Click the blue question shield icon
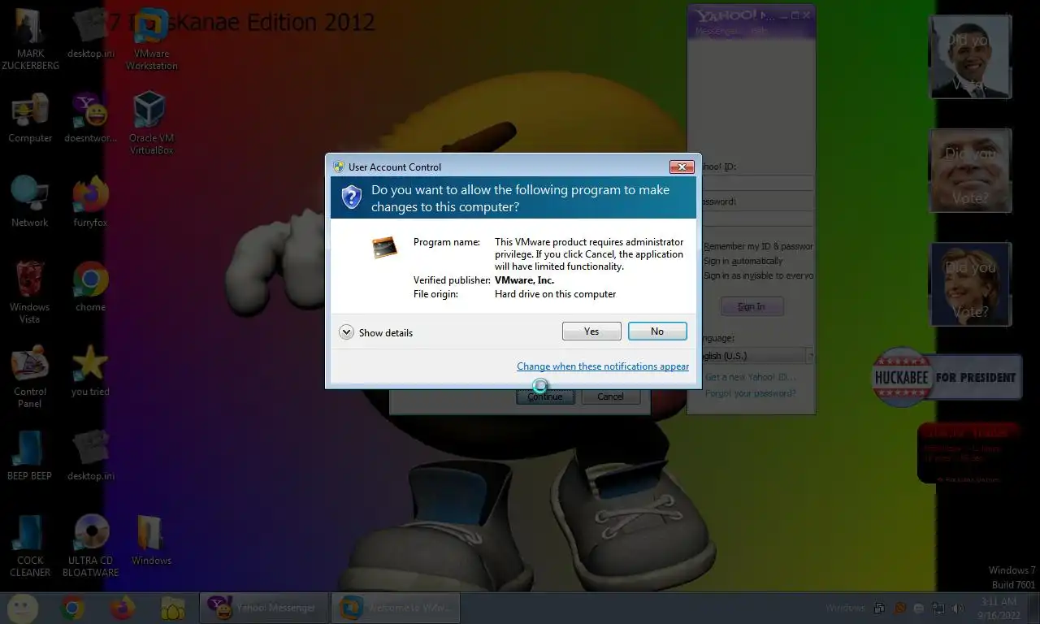 [x=351, y=197]
